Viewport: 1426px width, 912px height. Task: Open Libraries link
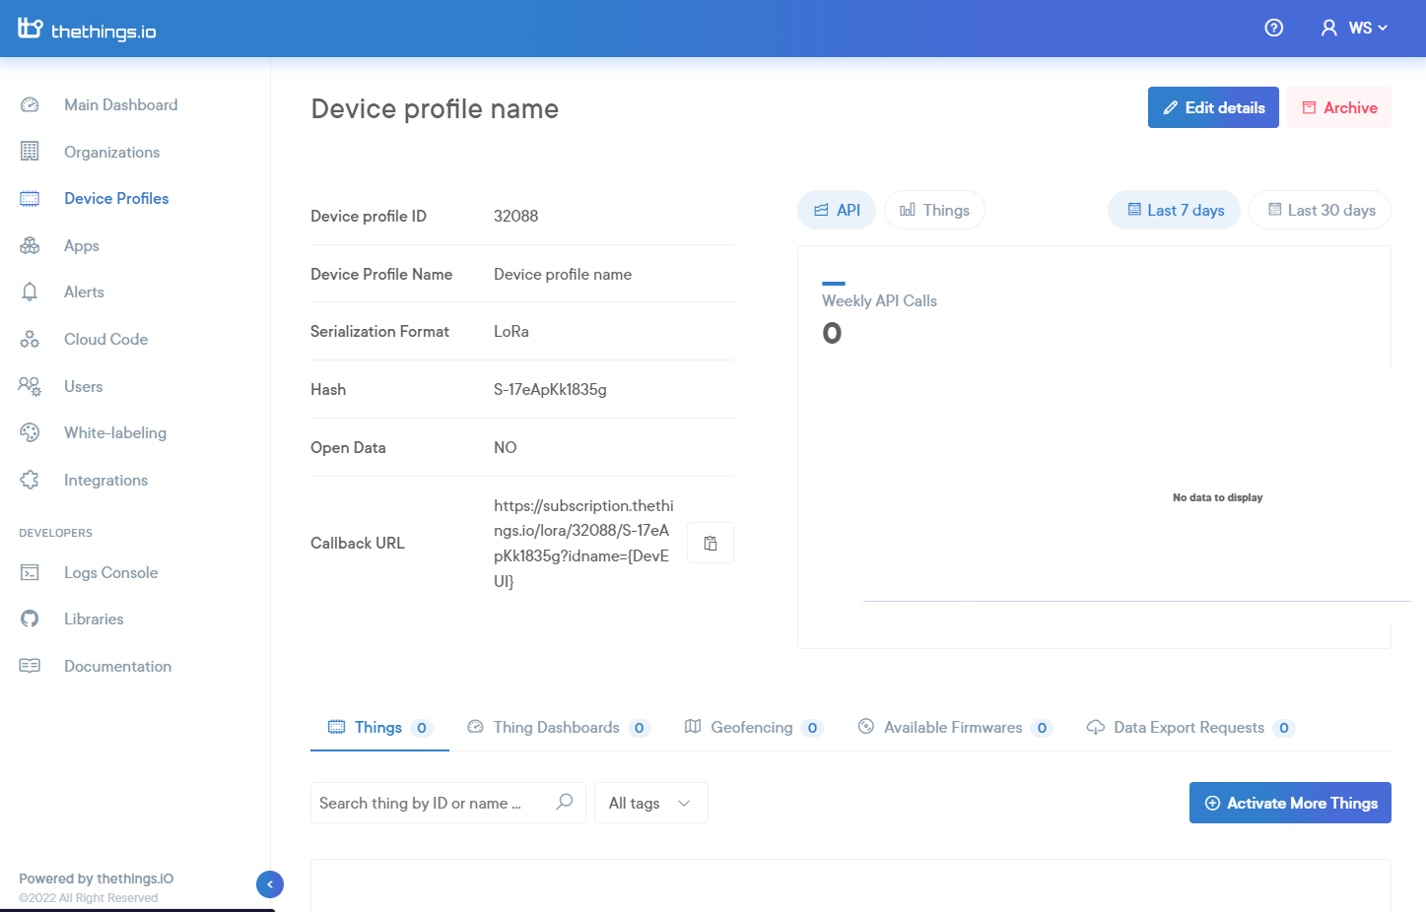click(94, 619)
